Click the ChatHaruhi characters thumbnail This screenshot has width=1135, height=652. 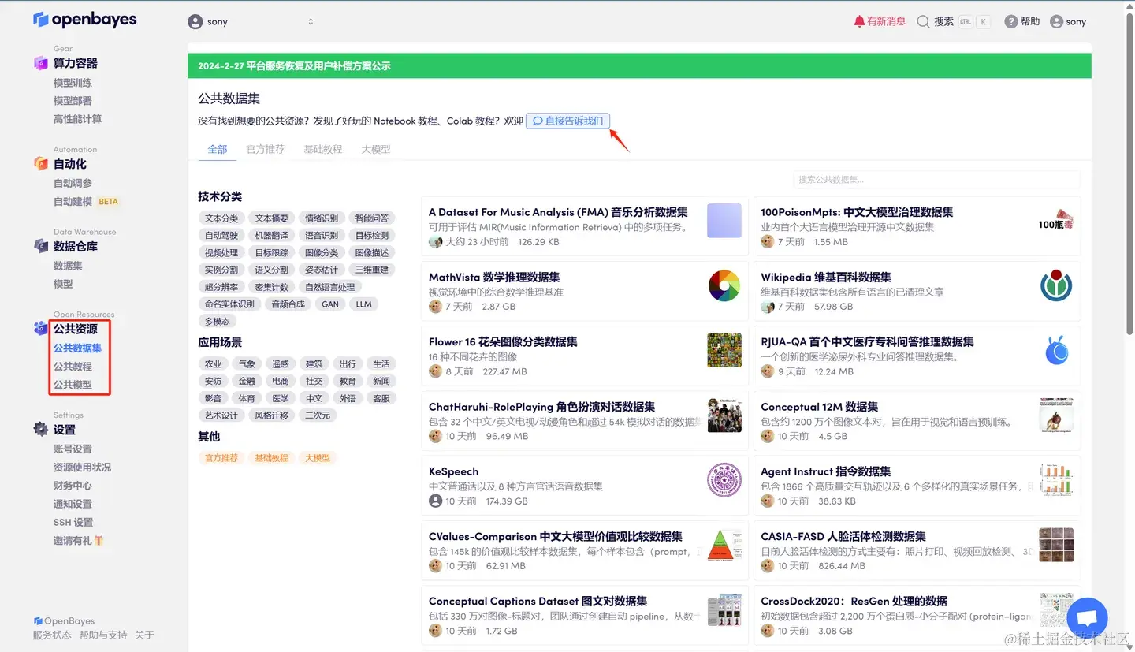coord(724,415)
